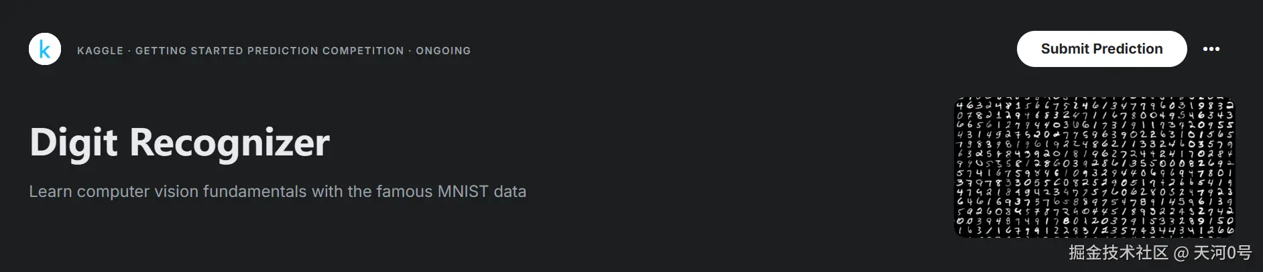This screenshot has width=1263, height=272.
Task: Click the bottom row of digits in the thumbnail
Action: (1094, 230)
